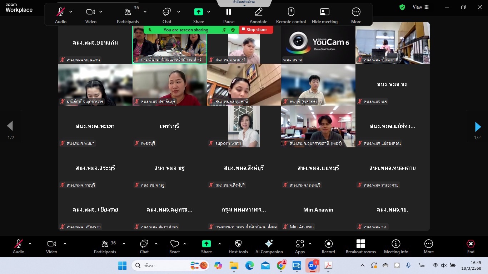488x274 pixels.
Task: Unmute microphone in the bottom Audio button
Action: coord(19,244)
